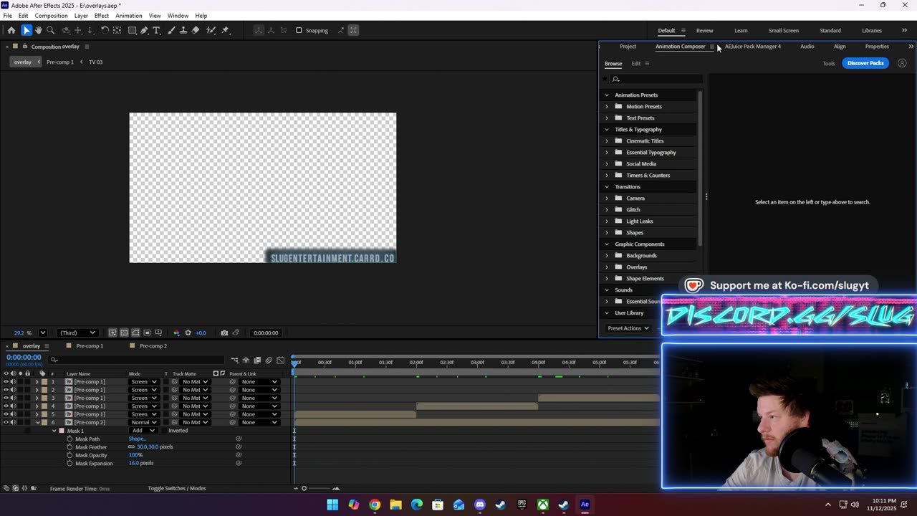
Task: Open the Composition menu
Action: coord(51,16)
